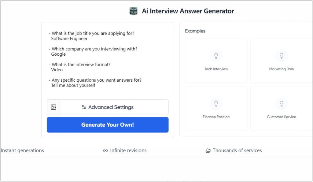This screenshot has width=313, height=182.
Task: Select the Marketing Role lightbulb icon
Action: click(282, 56)
